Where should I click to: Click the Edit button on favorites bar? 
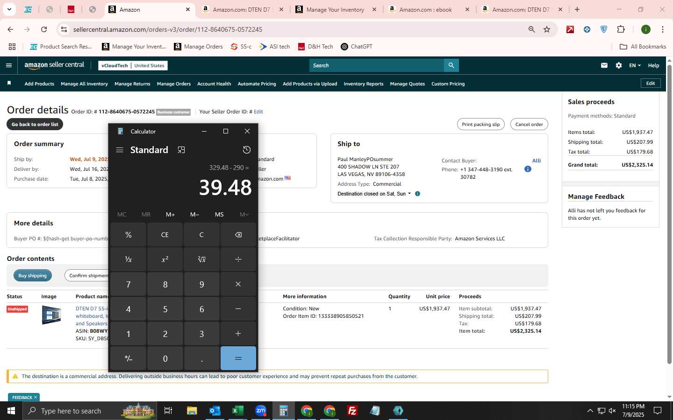pyautogui.click(x=651, y=83)
